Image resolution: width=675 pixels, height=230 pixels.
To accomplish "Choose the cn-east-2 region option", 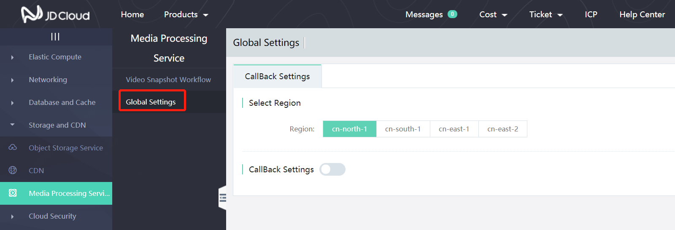I will point(502,129).
